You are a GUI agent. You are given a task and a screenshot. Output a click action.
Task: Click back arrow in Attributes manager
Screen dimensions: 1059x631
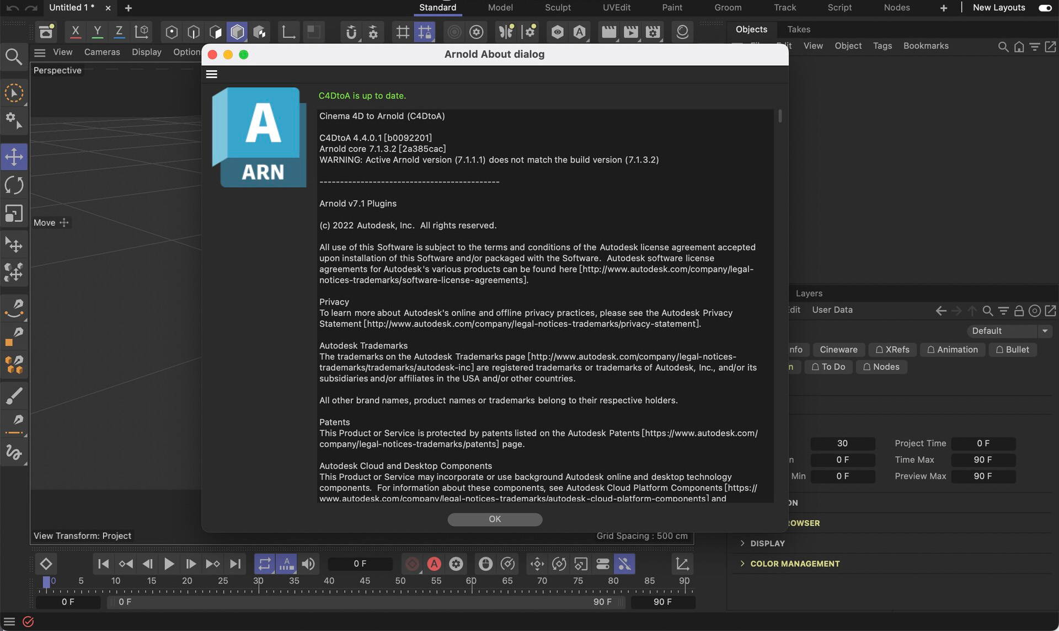(941, 311)
